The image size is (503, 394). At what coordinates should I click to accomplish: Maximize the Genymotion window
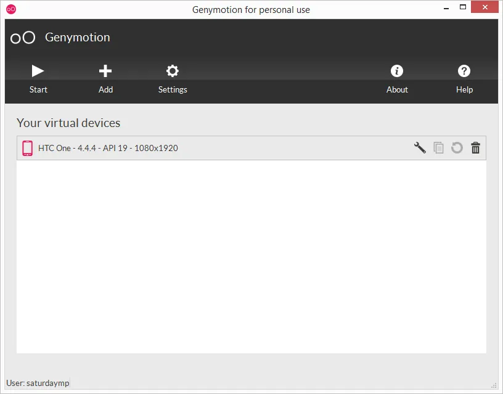tap(462, 7)
